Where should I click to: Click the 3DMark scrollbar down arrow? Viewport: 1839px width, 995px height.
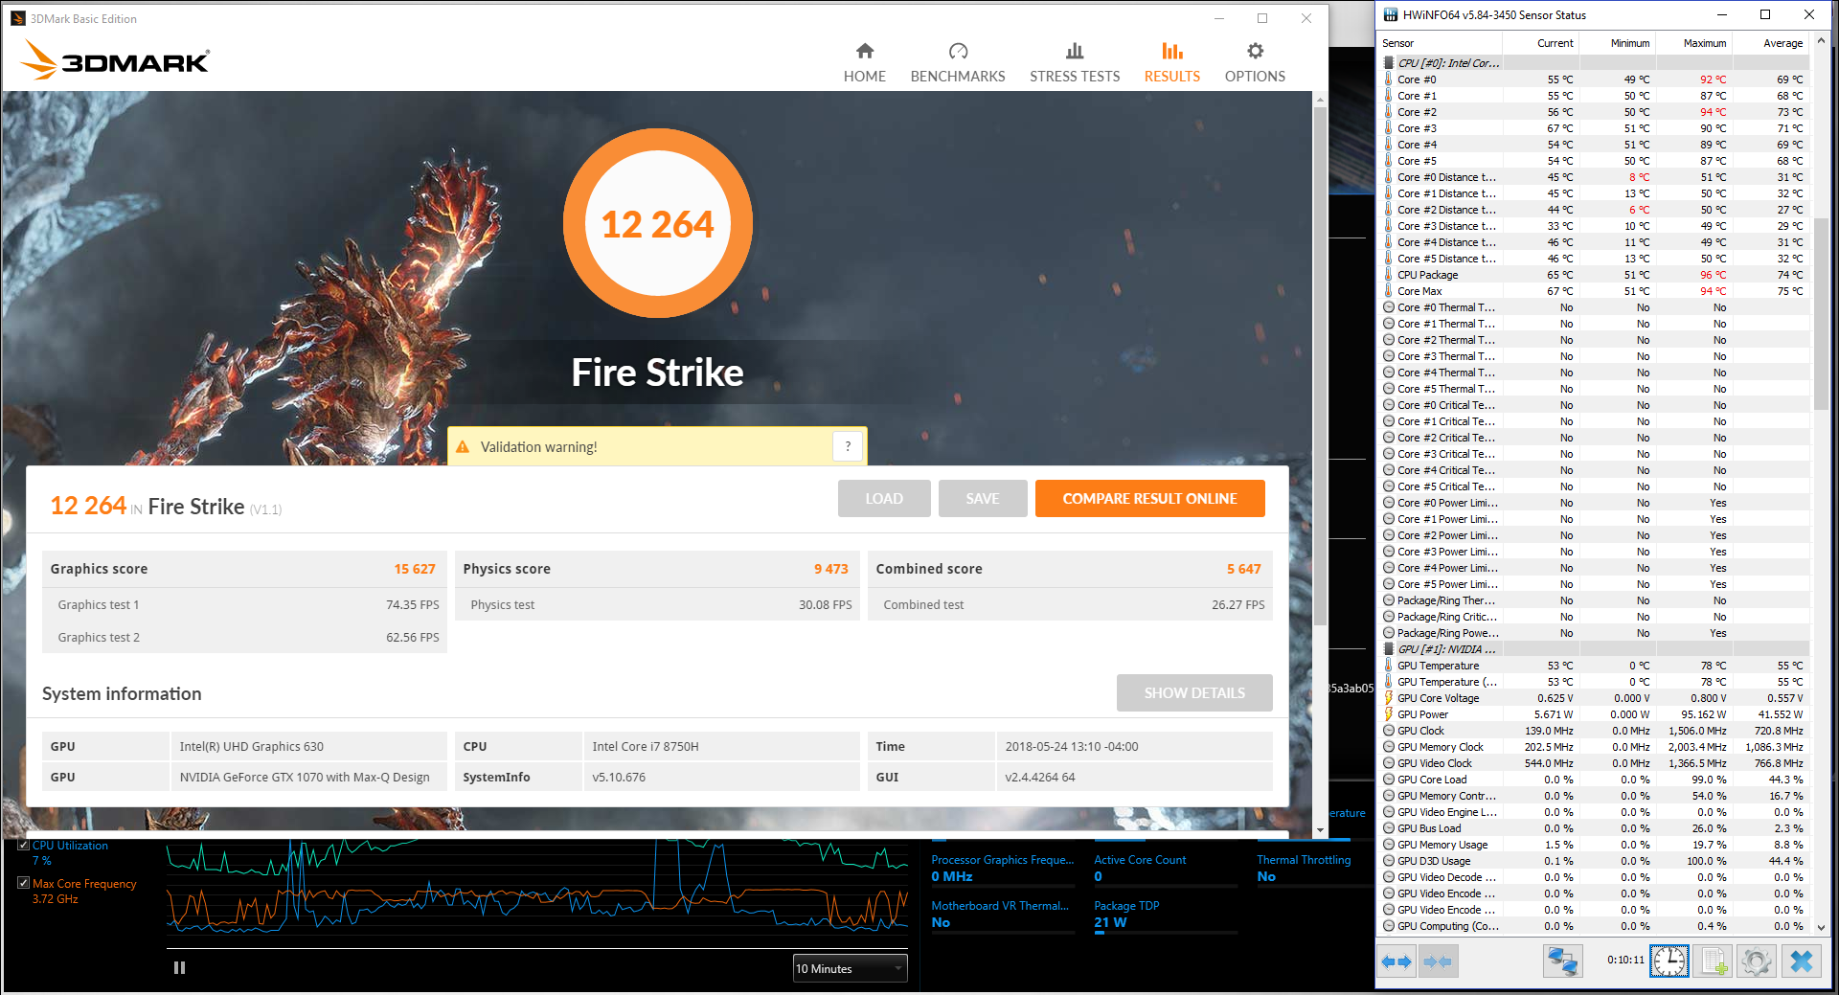(x=1320, y=830)
